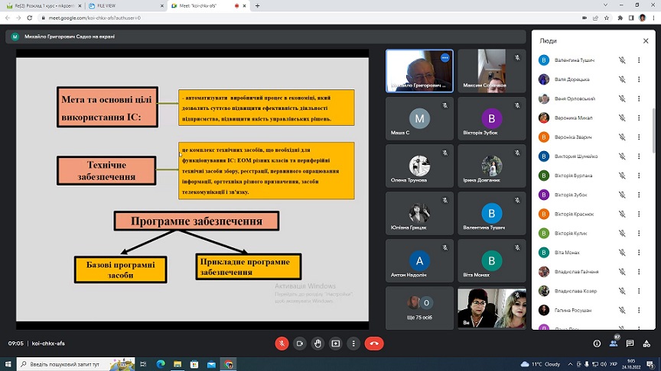Click muted mic icon for Валя Дорецька

tap(622, 79)
